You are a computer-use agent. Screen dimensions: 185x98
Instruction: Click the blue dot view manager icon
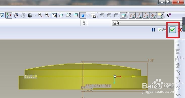pyautogui.click(x=83, y=15)
